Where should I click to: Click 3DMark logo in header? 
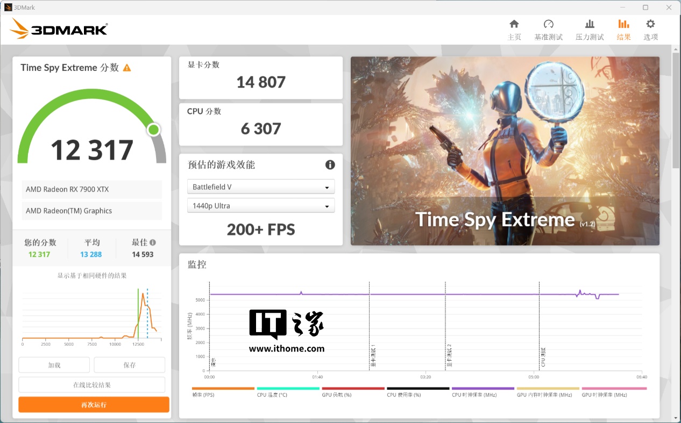click(59, 29)
